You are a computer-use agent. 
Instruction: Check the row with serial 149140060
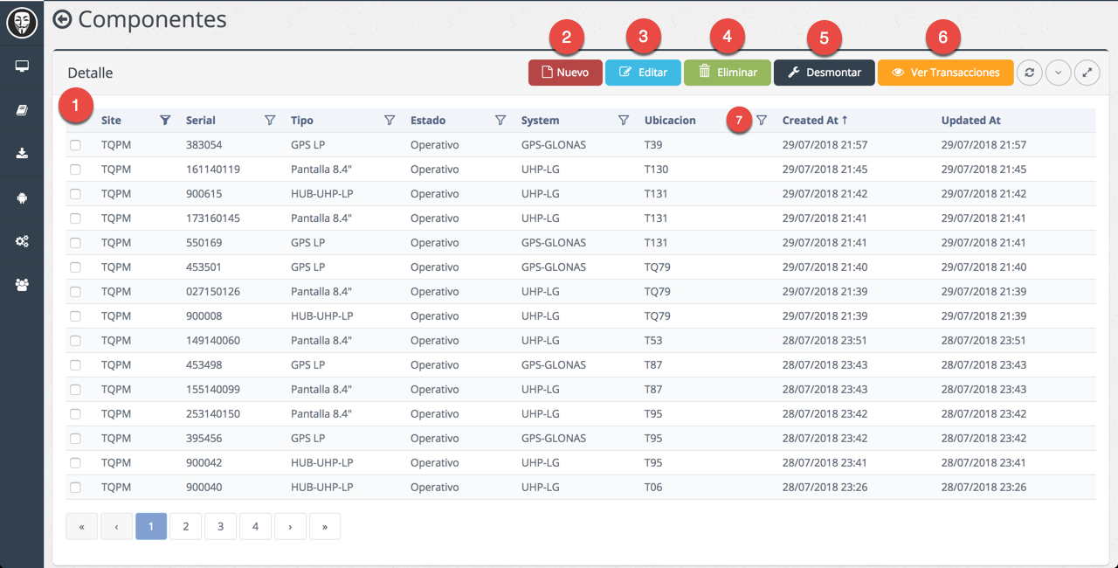pos(76,341)
